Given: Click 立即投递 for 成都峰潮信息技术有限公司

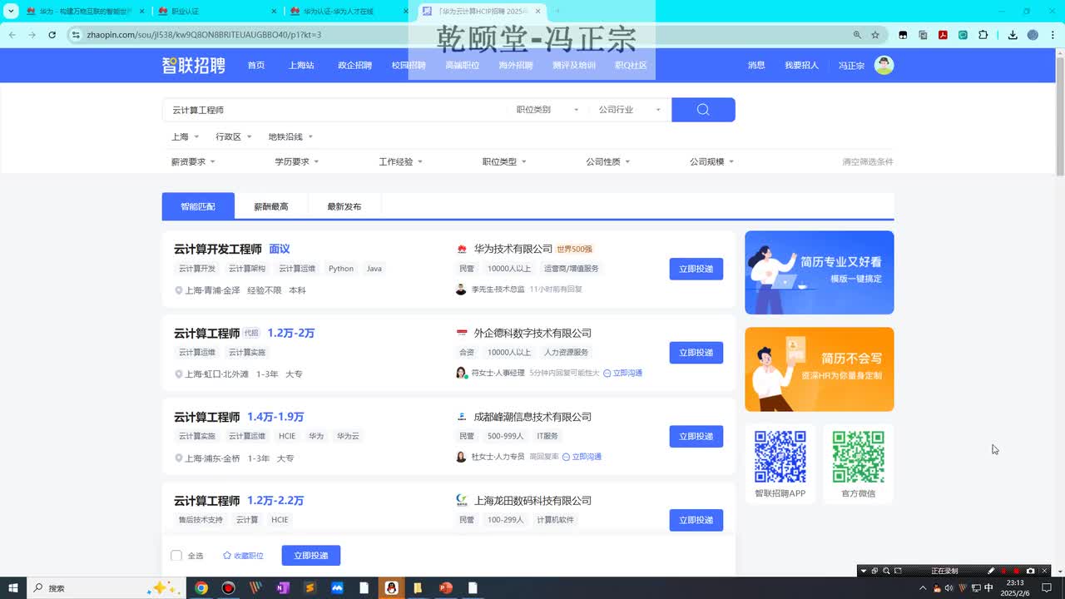Looking at the screenshot, I should 696,436.
